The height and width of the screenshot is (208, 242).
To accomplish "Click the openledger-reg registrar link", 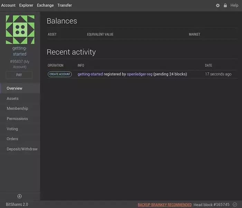I will click(140, 74).
